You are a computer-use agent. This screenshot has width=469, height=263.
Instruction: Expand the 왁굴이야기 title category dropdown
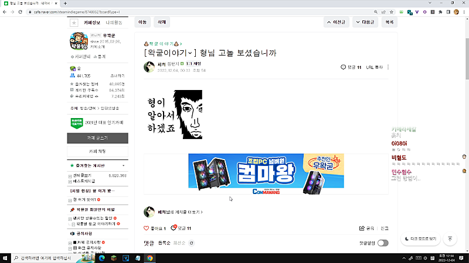point(190,53)
